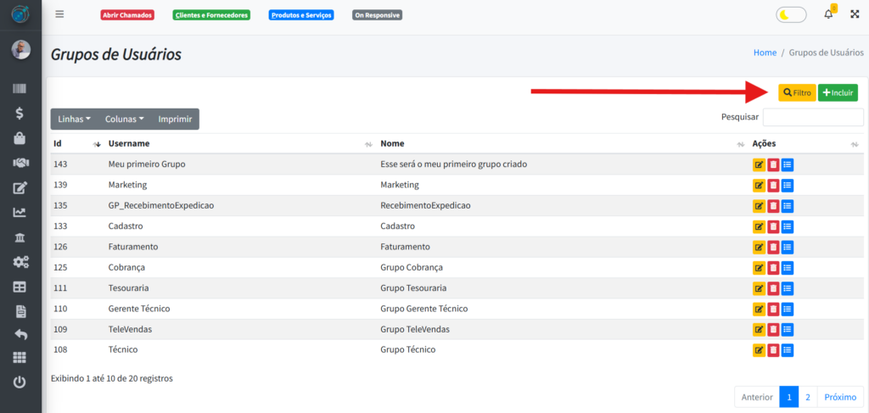The image size is (869, 413).
Task: Click the green Incluir button
Action: pos(838,92)
